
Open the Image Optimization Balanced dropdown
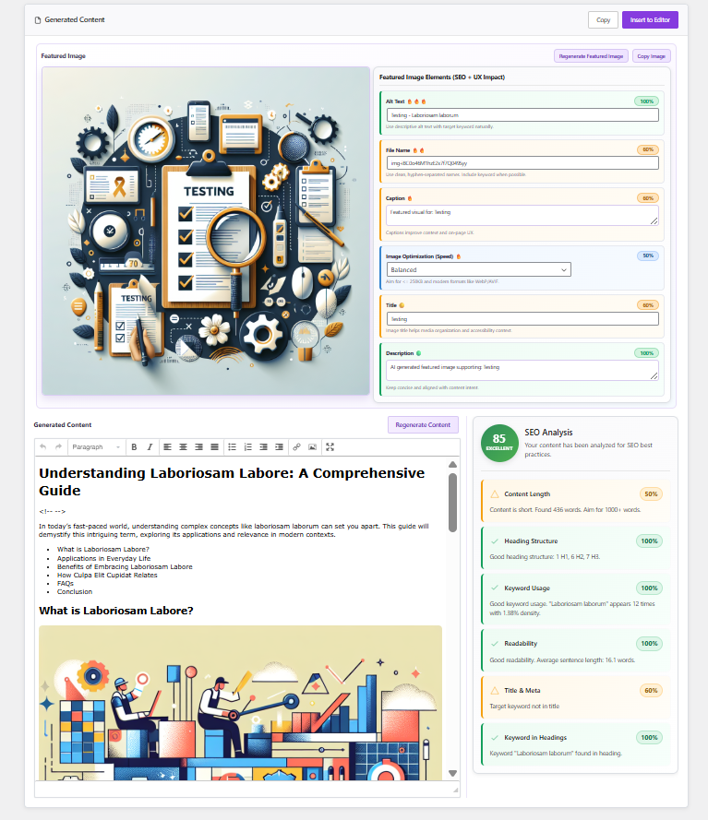coord(479,270)
